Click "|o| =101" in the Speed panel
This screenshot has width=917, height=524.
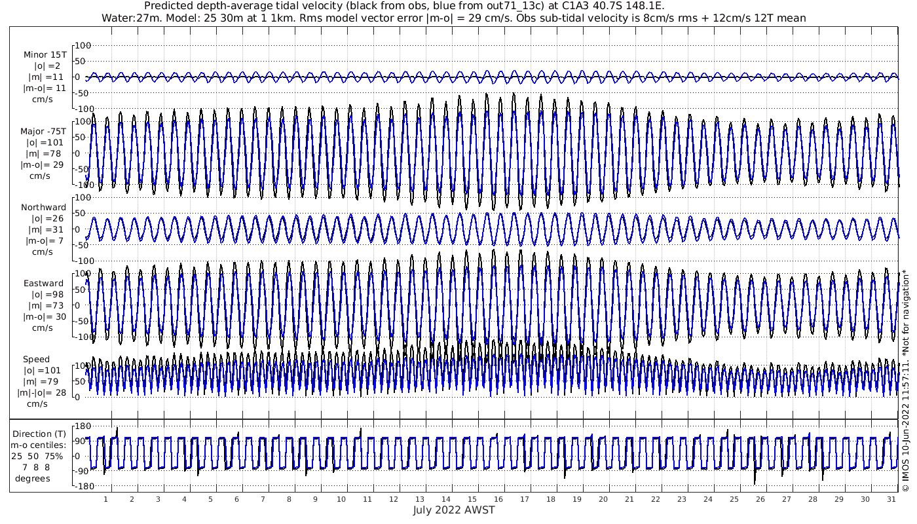click(x=42, y=371)
